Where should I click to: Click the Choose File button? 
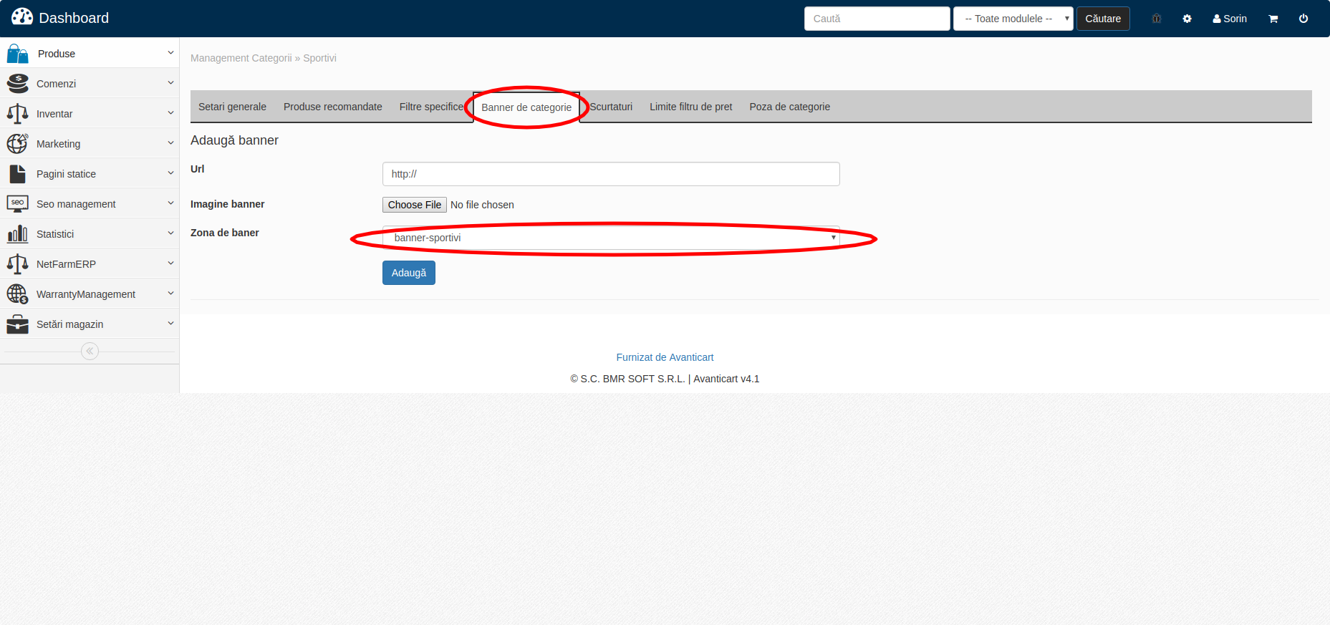(415, 205)
